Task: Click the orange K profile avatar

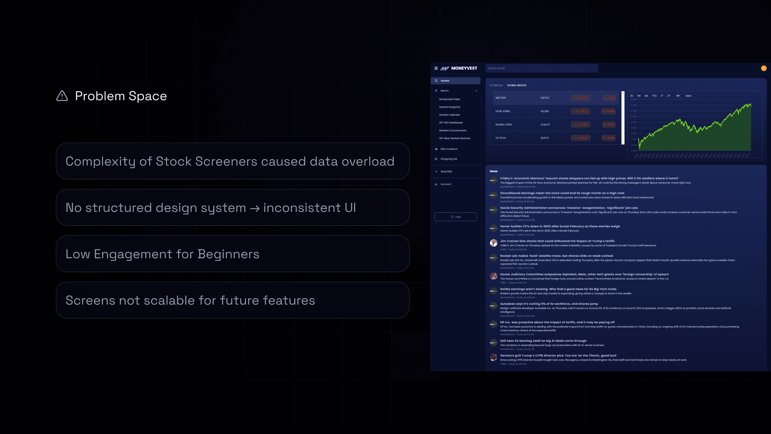Action: coord(764,68)
